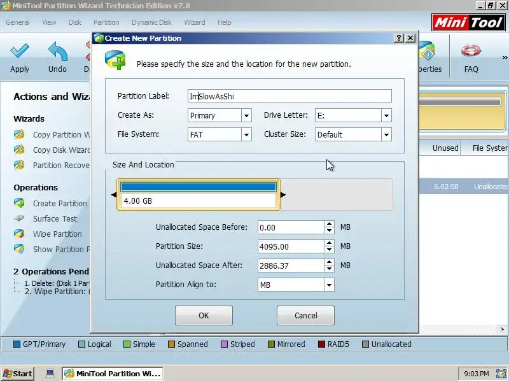Viewport: 509px width, 382px height.
Task: Click the 9:03 PM taskbar clock
Action: pos(476,374)
